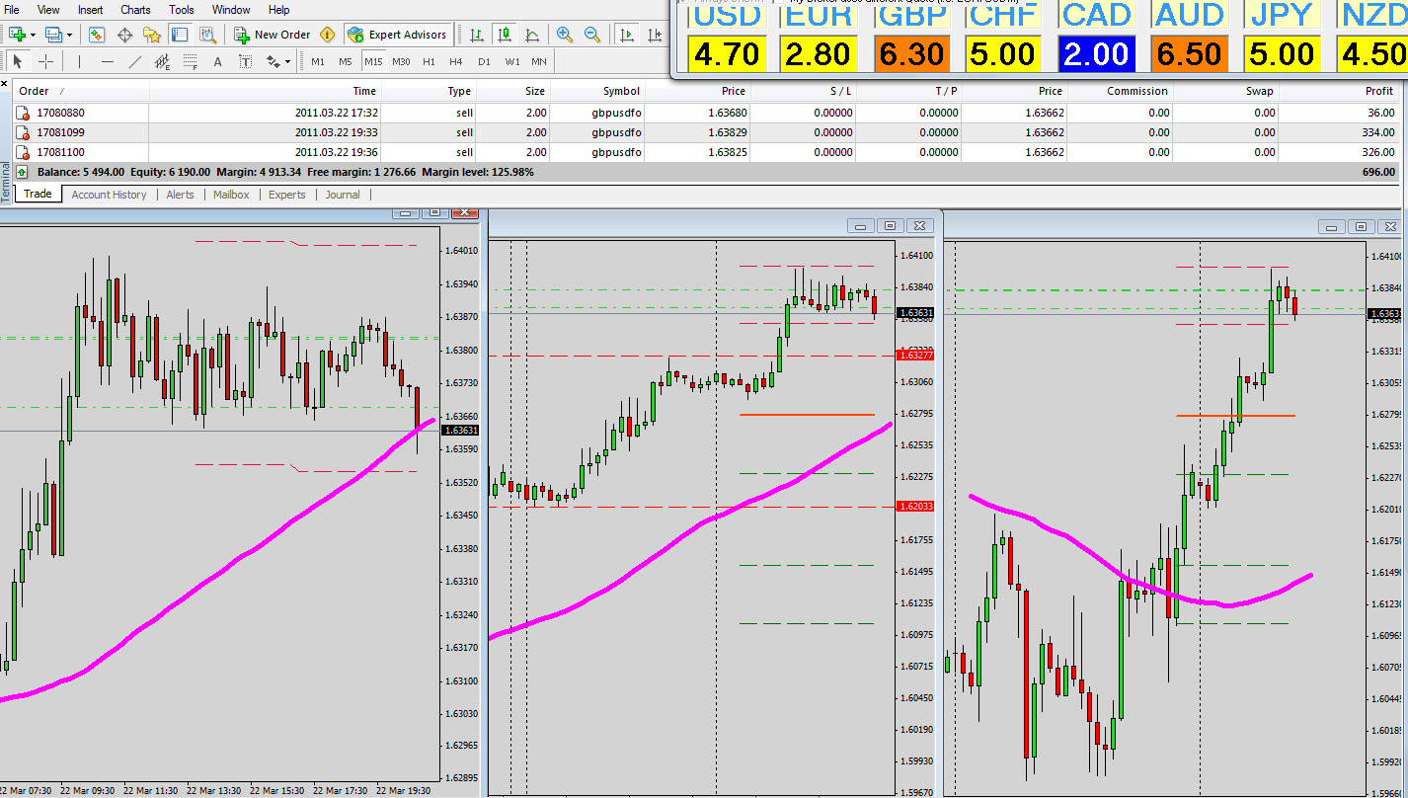Image resolution: width=1408 pixels, height=798 pixels.
Task: Select the M30 timeframe
Action: 401,61
